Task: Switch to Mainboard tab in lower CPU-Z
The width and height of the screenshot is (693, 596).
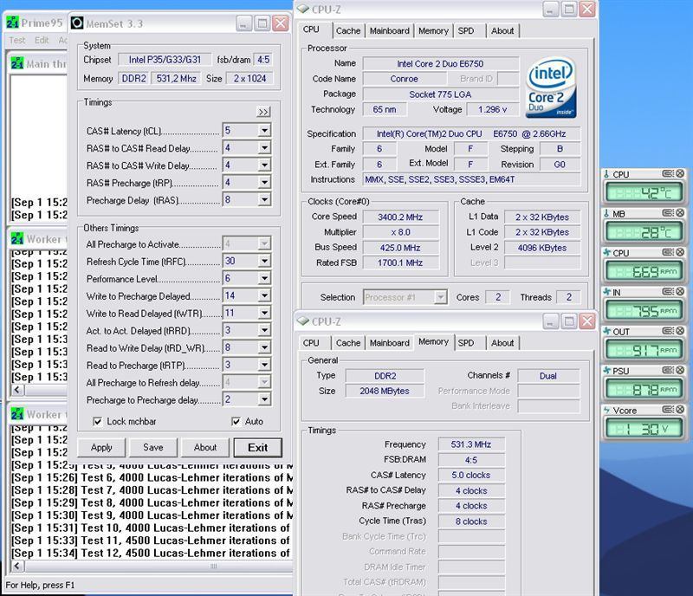Action: coord(389,343)
